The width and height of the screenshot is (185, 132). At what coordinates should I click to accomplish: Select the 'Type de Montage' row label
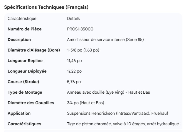click(25, 92)
